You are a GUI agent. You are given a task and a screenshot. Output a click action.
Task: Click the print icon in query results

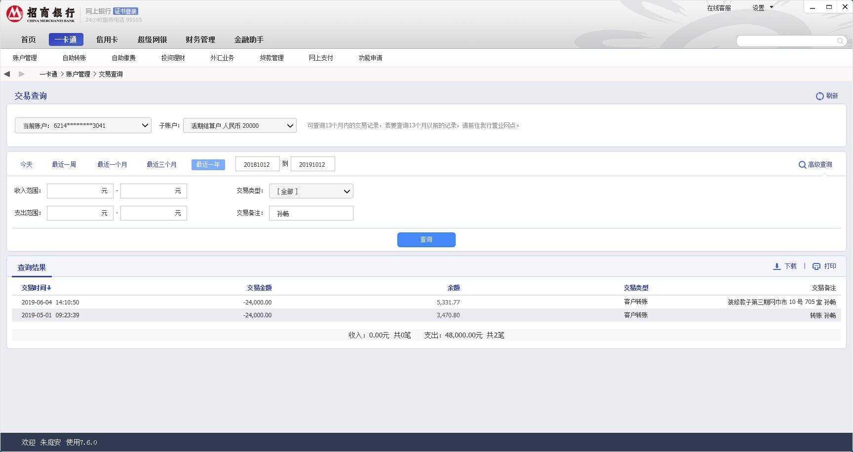tap(816, 266)
